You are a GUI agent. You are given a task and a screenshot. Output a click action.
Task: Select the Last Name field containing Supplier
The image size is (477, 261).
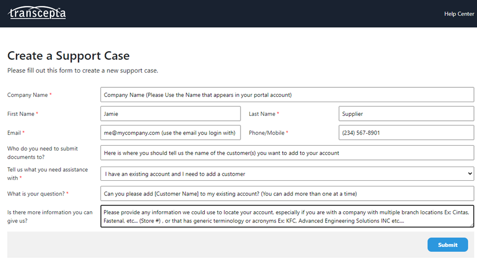point(406,114)
